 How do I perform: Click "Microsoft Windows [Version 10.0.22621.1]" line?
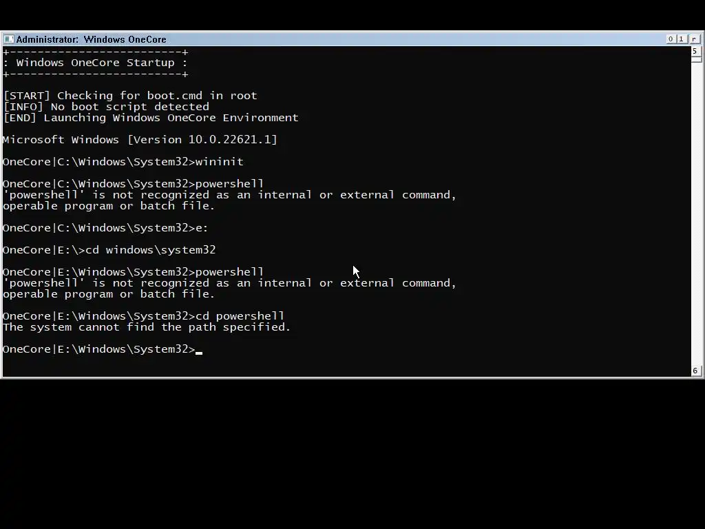[140, 140]
